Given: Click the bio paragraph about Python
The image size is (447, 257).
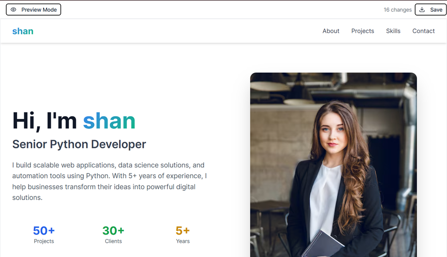Looking at the screenshot, I should point(109,181).
